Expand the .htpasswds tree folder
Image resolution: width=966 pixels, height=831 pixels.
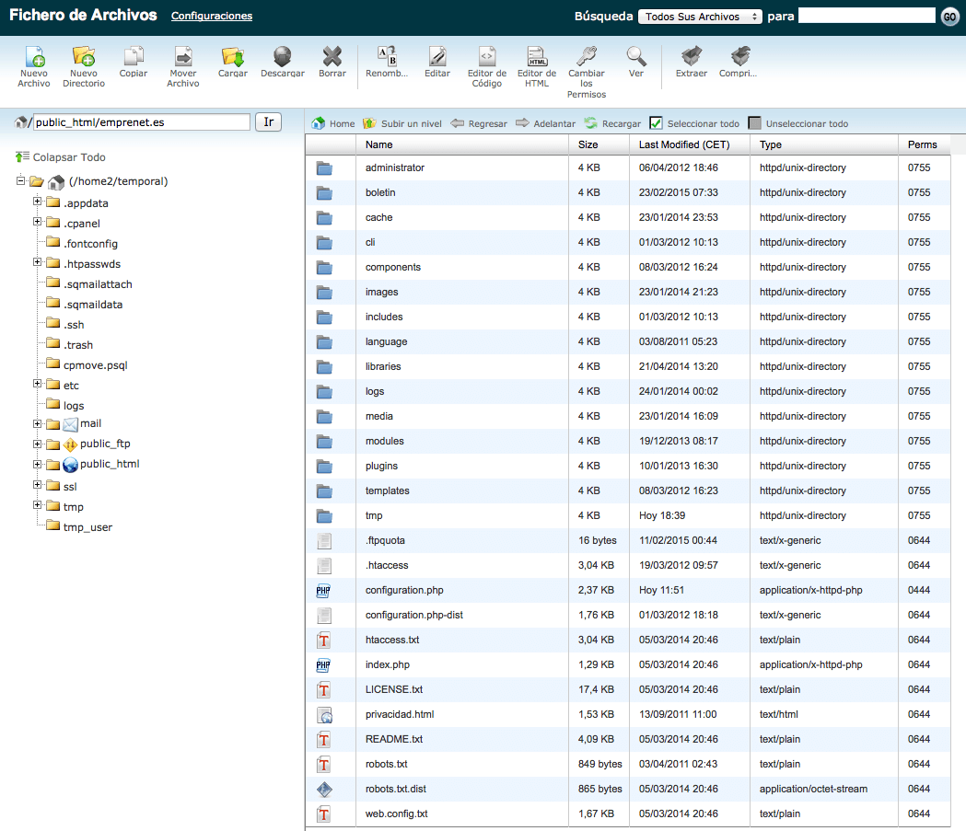38,261
